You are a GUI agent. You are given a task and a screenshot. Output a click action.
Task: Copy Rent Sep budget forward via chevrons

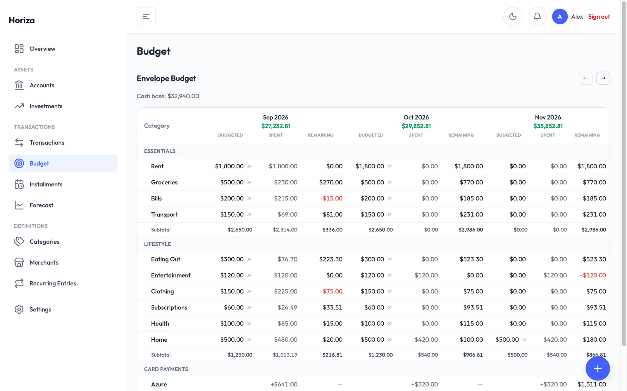point(249,166)
